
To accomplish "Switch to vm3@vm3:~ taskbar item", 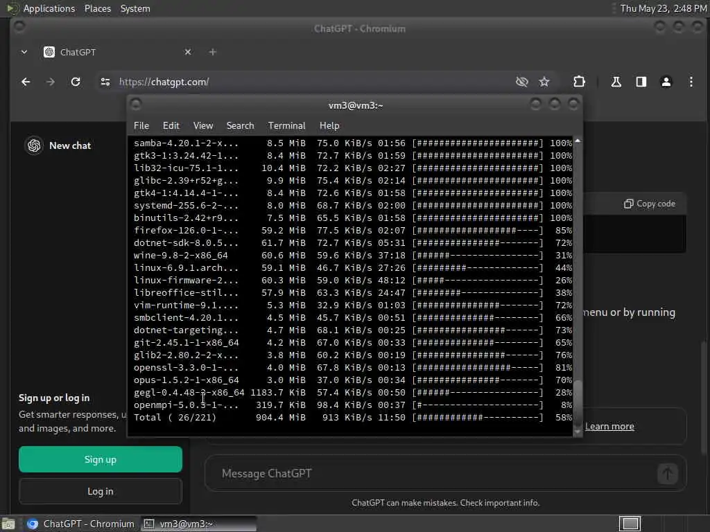I will coord(198,524).
